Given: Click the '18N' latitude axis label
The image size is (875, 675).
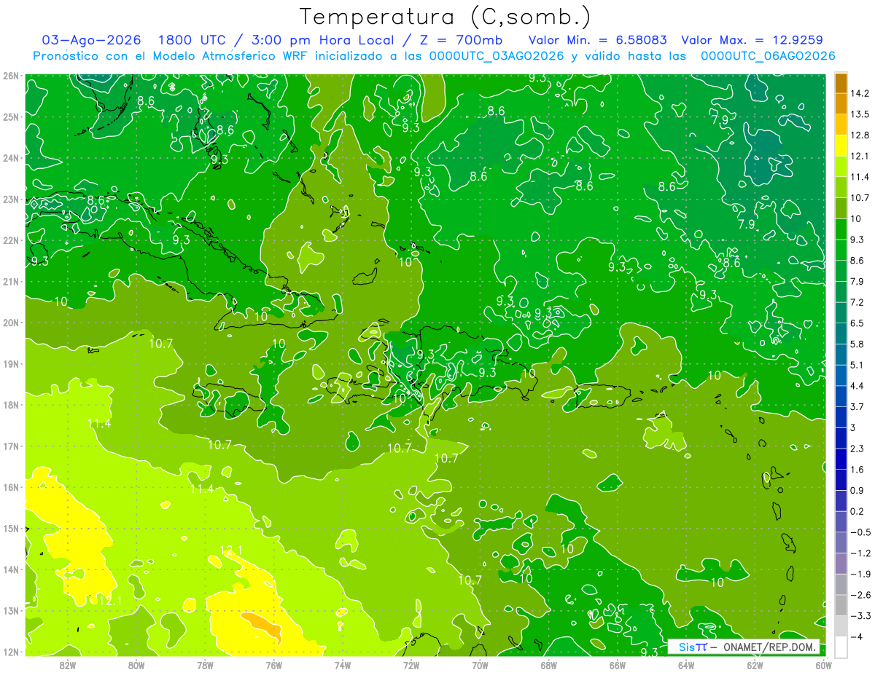Looking at the screenshot, I should 10,405.
